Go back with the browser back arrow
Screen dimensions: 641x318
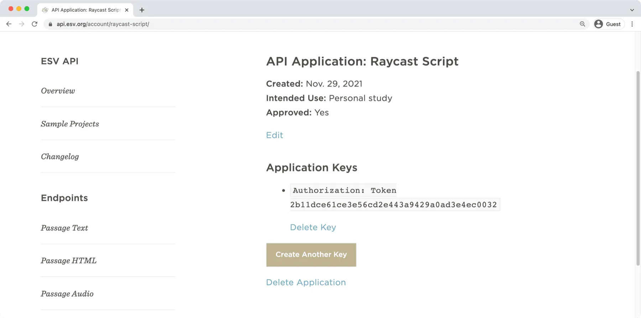tap(9, 24)
